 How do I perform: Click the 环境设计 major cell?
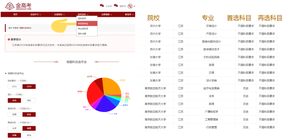pos(211,26)
